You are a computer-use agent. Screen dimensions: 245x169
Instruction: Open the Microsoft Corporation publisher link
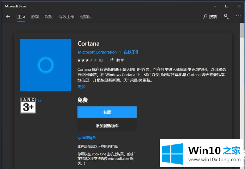[x=97, y=52]
